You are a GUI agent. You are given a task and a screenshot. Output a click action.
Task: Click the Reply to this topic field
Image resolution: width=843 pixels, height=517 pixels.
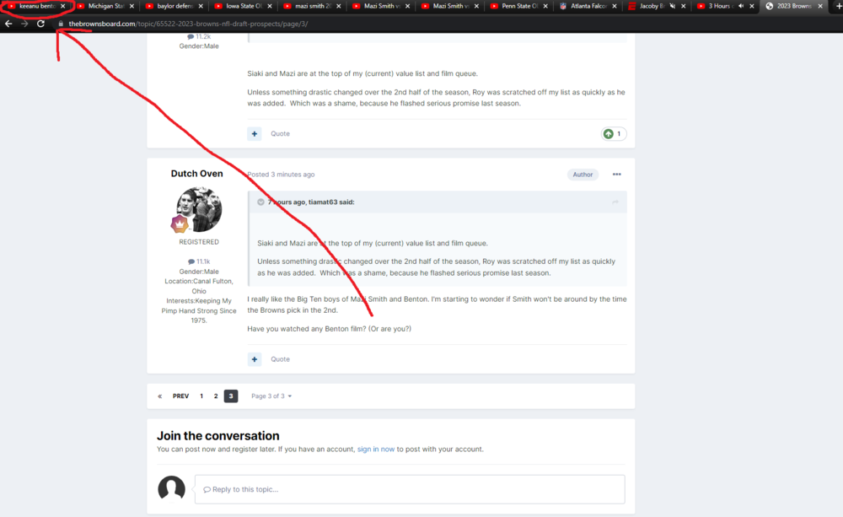[x=410, y=489]
